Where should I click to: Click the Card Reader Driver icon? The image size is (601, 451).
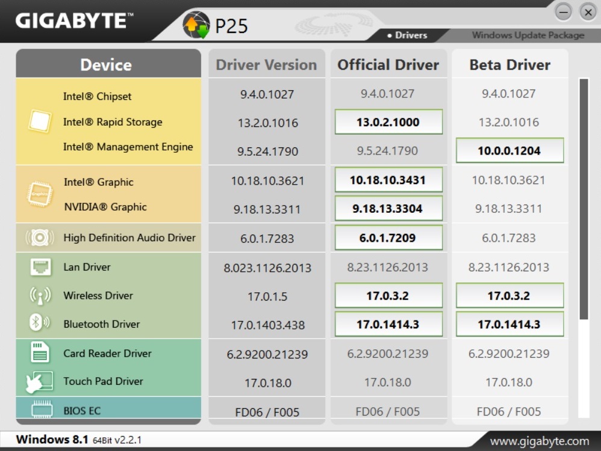(x=40, y=352)
